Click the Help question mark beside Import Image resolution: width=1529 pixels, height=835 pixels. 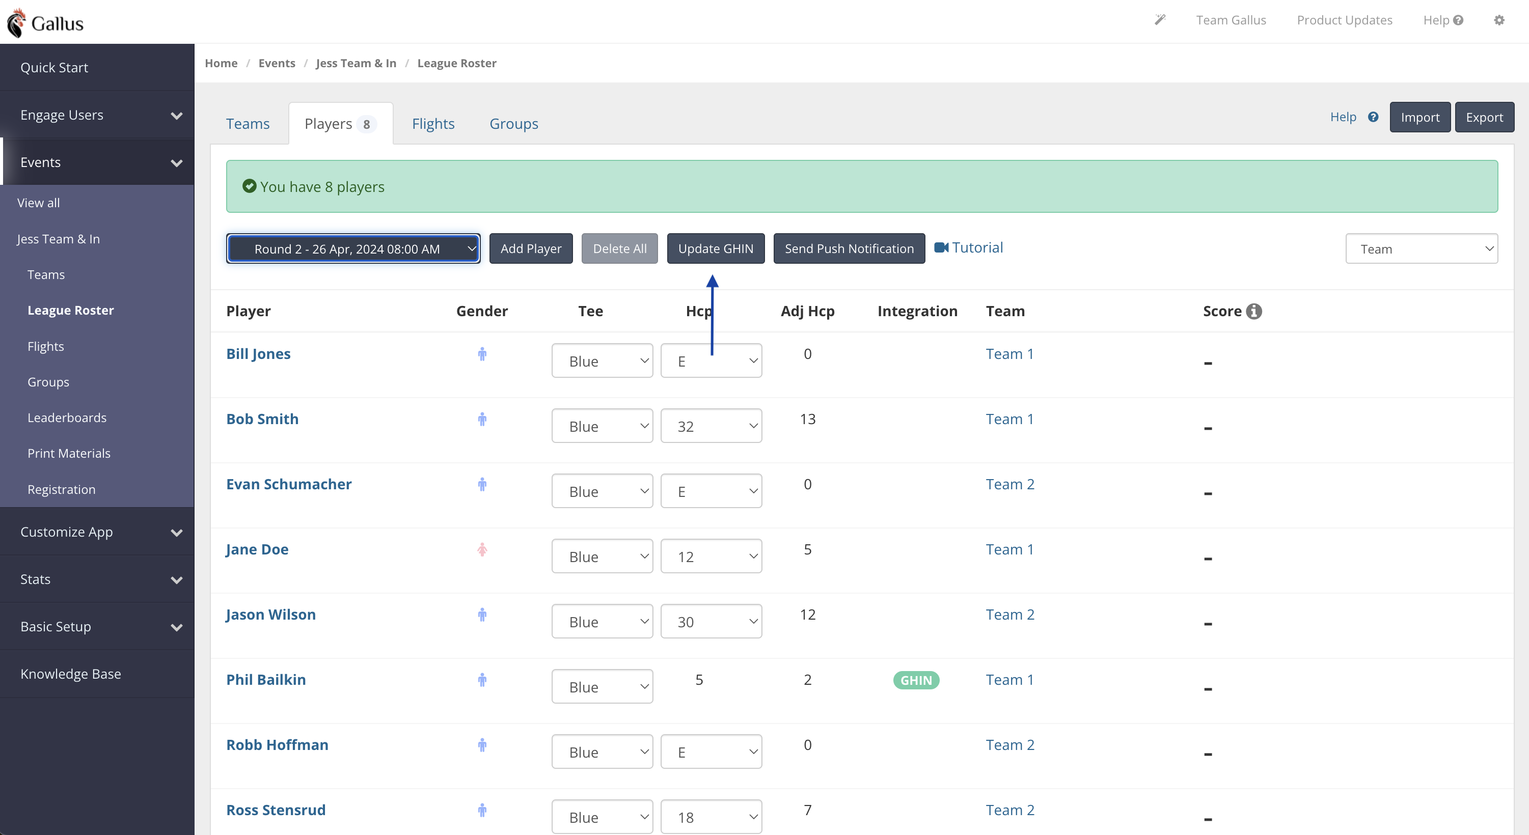point(1374,117)
